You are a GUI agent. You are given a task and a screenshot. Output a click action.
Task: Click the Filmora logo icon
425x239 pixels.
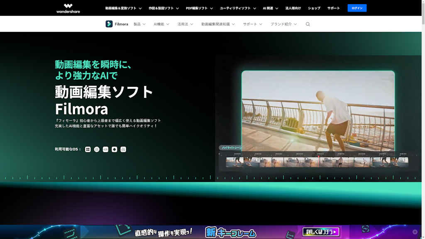pos(109,24)
